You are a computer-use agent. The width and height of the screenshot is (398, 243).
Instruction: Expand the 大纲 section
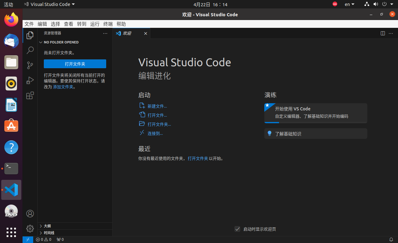[x=75, y=226]
